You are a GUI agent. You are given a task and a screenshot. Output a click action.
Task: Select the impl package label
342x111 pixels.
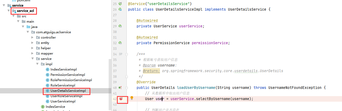coord(49,64)
